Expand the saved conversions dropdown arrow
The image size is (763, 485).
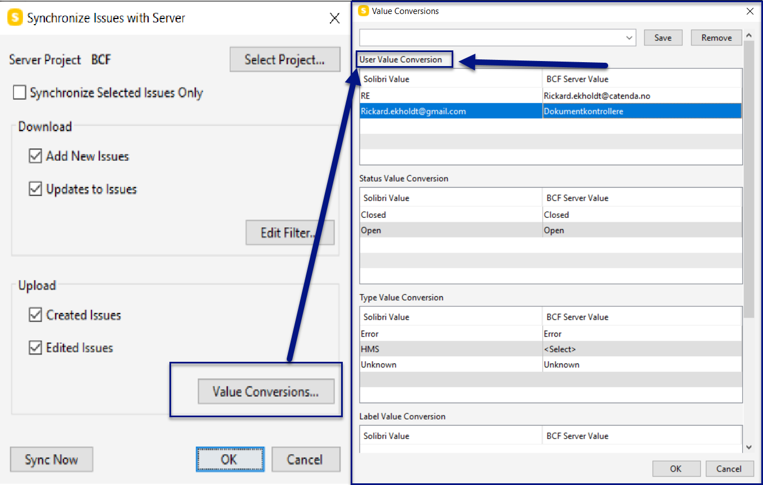coord(629,38)
